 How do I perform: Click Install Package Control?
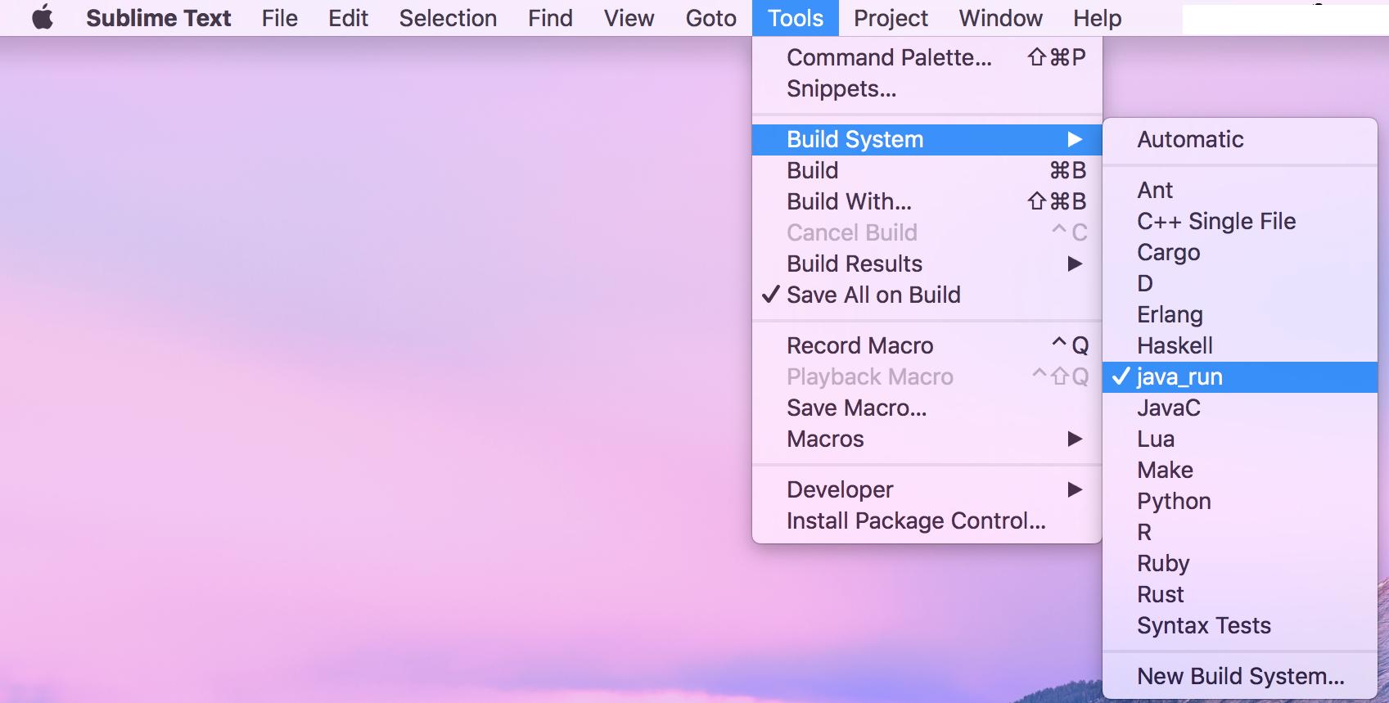916,520
